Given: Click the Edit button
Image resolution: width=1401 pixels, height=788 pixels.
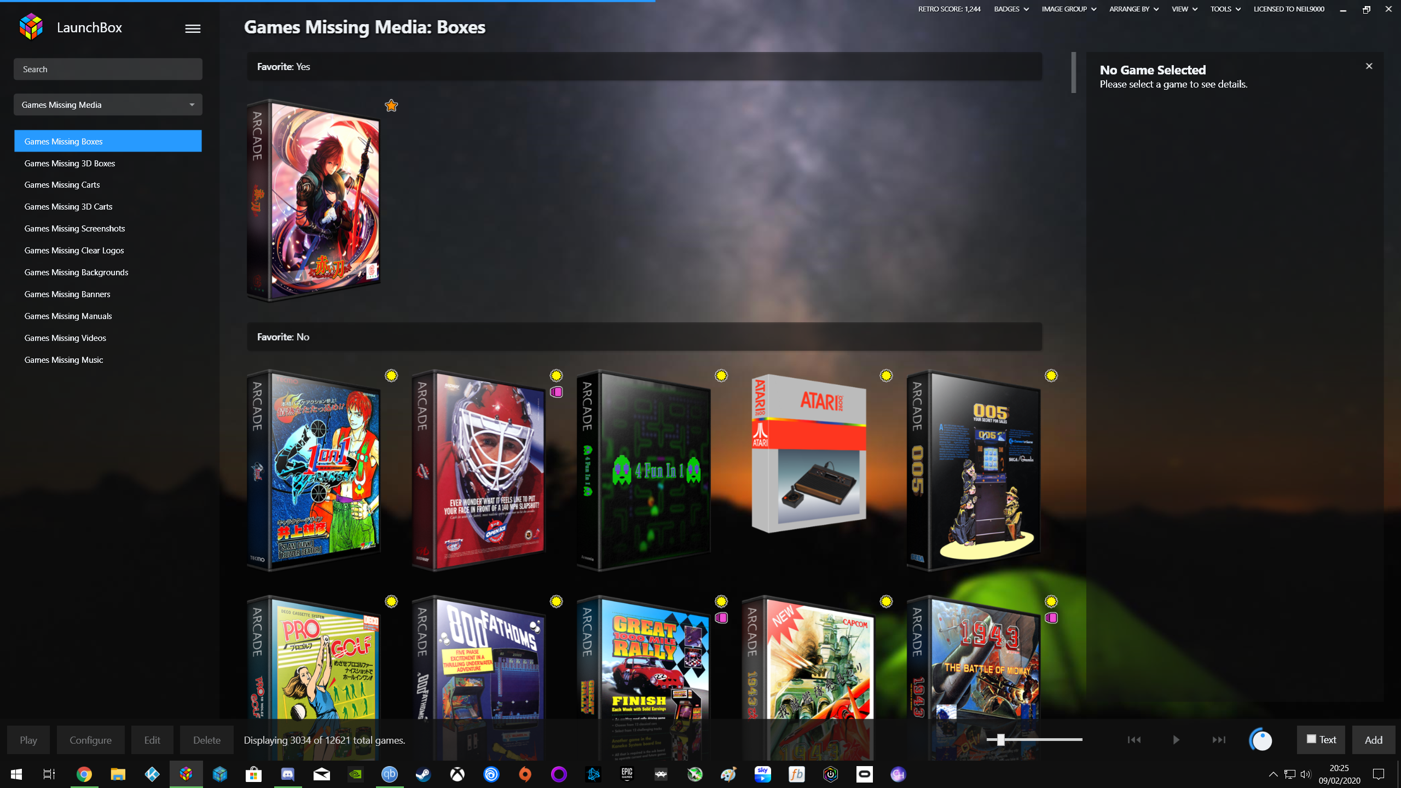Looking at the screenshot, I should 152,740.
